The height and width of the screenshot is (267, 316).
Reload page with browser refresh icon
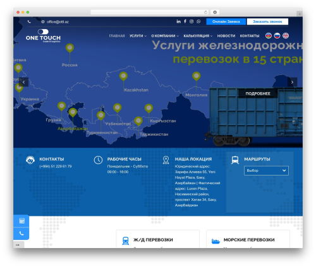[x=205, y=12]
